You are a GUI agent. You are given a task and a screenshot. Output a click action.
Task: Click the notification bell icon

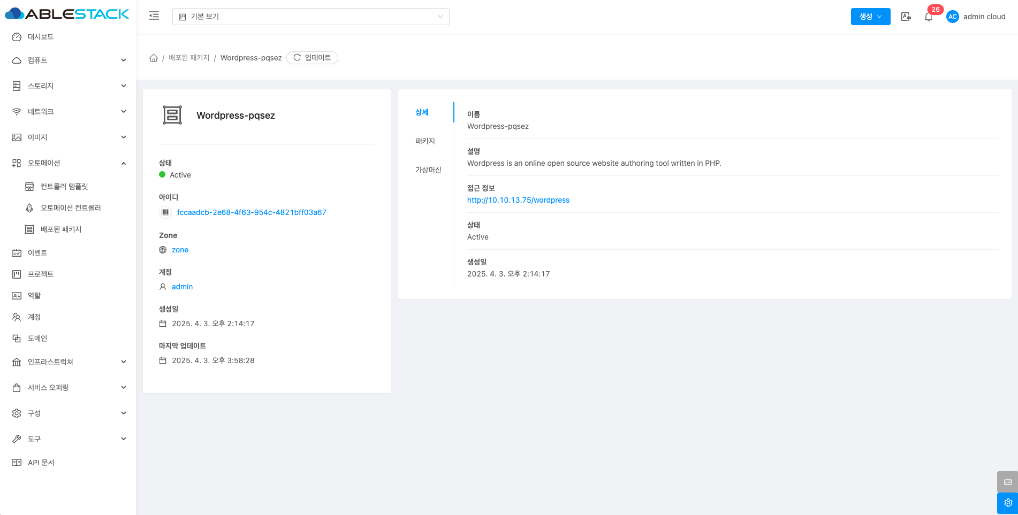point(929,17)
